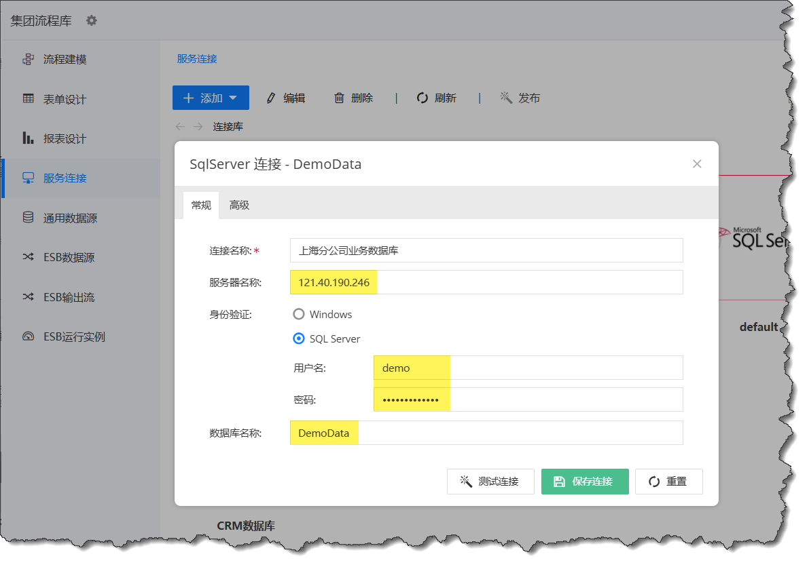The image size is (809, 565).
Task: Go to 报表设计 in the sidebar
Action: tap(65, 139)
